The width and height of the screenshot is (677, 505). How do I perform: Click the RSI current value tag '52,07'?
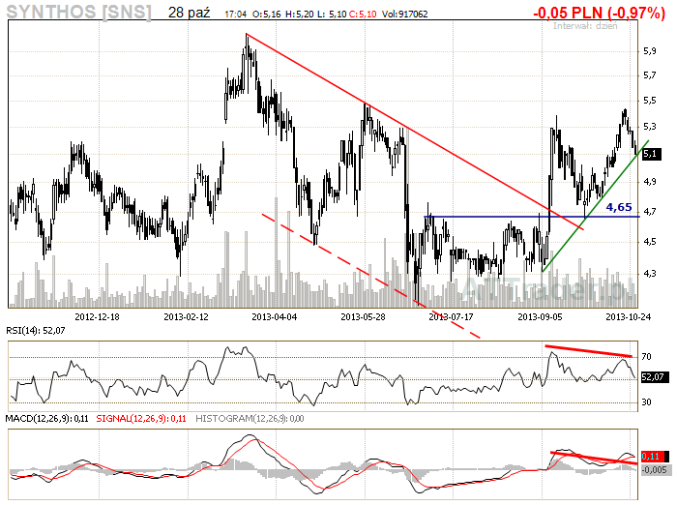pos(655,377)
